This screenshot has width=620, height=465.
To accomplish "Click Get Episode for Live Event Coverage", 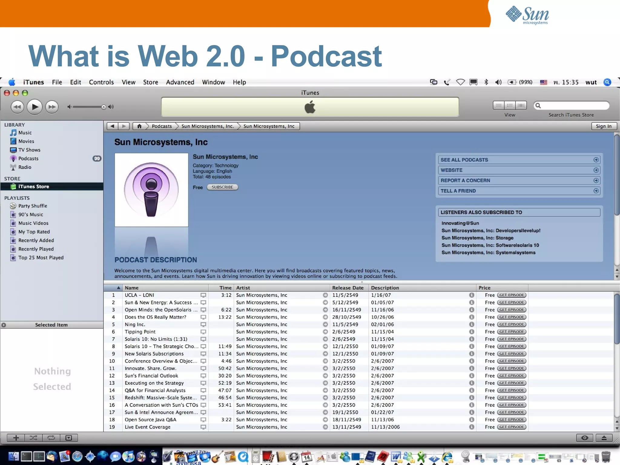I will click(x=512, y=427).
